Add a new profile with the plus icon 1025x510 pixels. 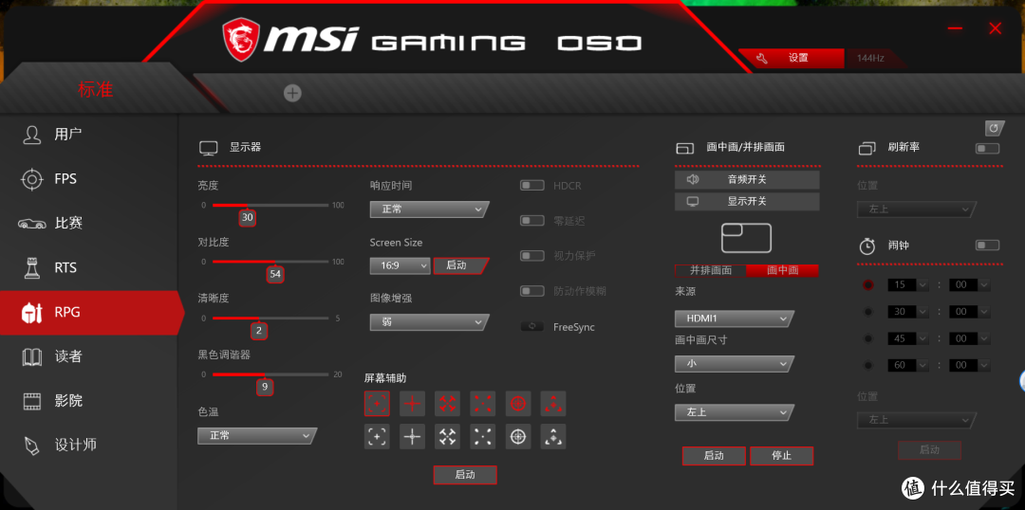pos(292,94)
